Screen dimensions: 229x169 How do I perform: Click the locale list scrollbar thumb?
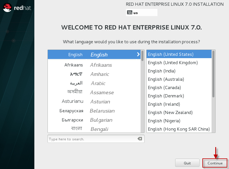[x=213, y=74]
